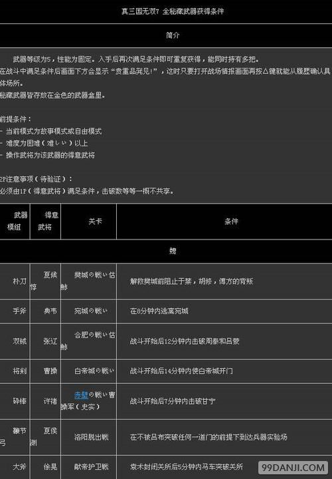332x479 pixels.
Task: Select the page title 真三国无双7 全秘藏武器获得条件
Action: [173, 11]
